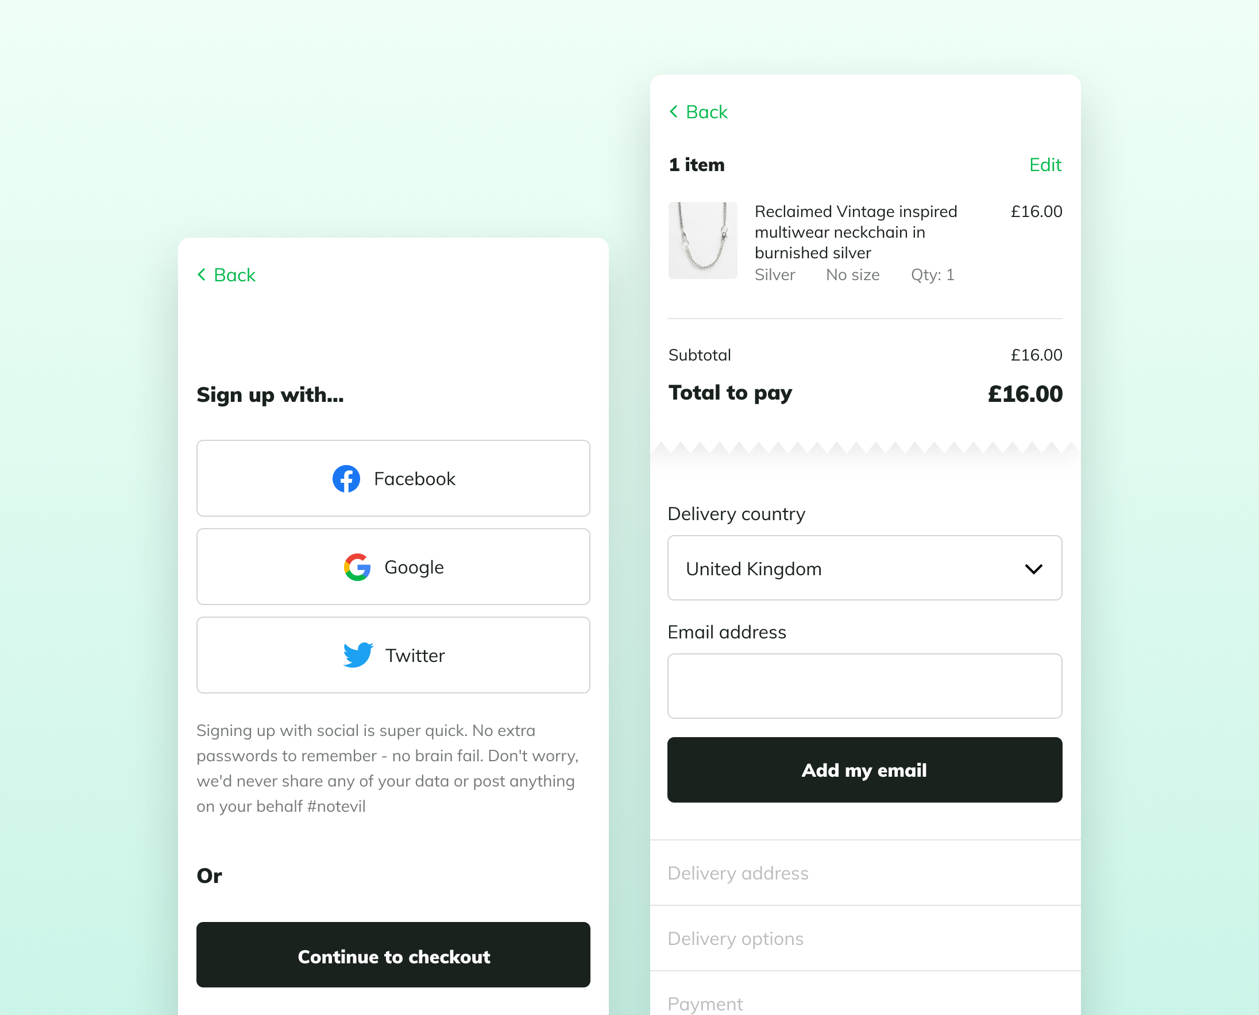Image resolution: width=1259 pixels, height=1015 pixels.
Task: Click the back chevron on checkout panel
Action: tap(674, 111)
